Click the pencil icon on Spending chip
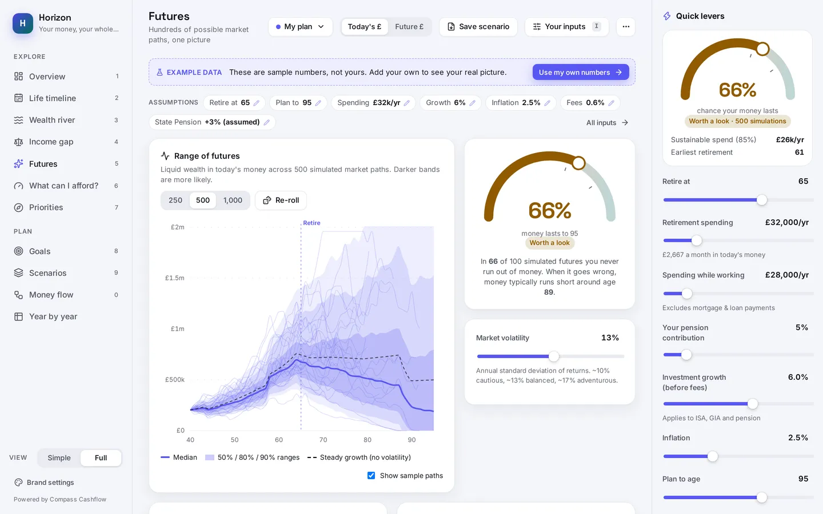This screenshot has height=514, width=823. point(407,103)
